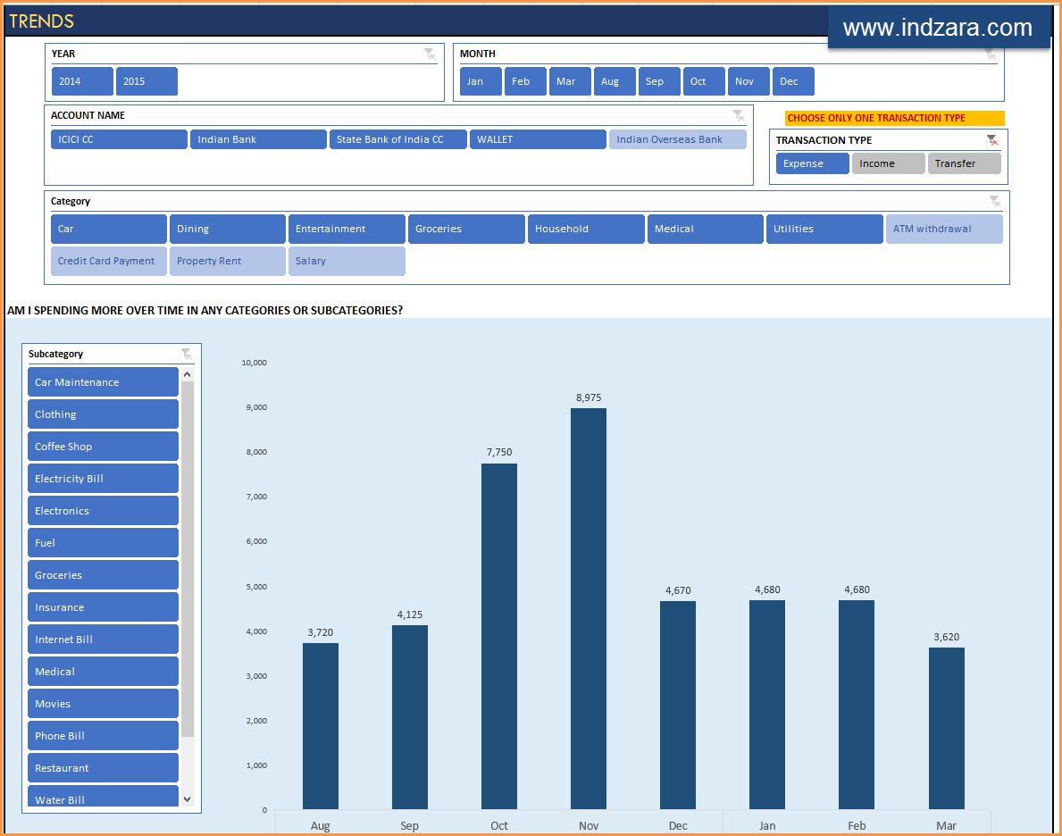1062x836 pixels.
Task: Select Coffee Shop subcategory
Action: [x=103, y=447]
